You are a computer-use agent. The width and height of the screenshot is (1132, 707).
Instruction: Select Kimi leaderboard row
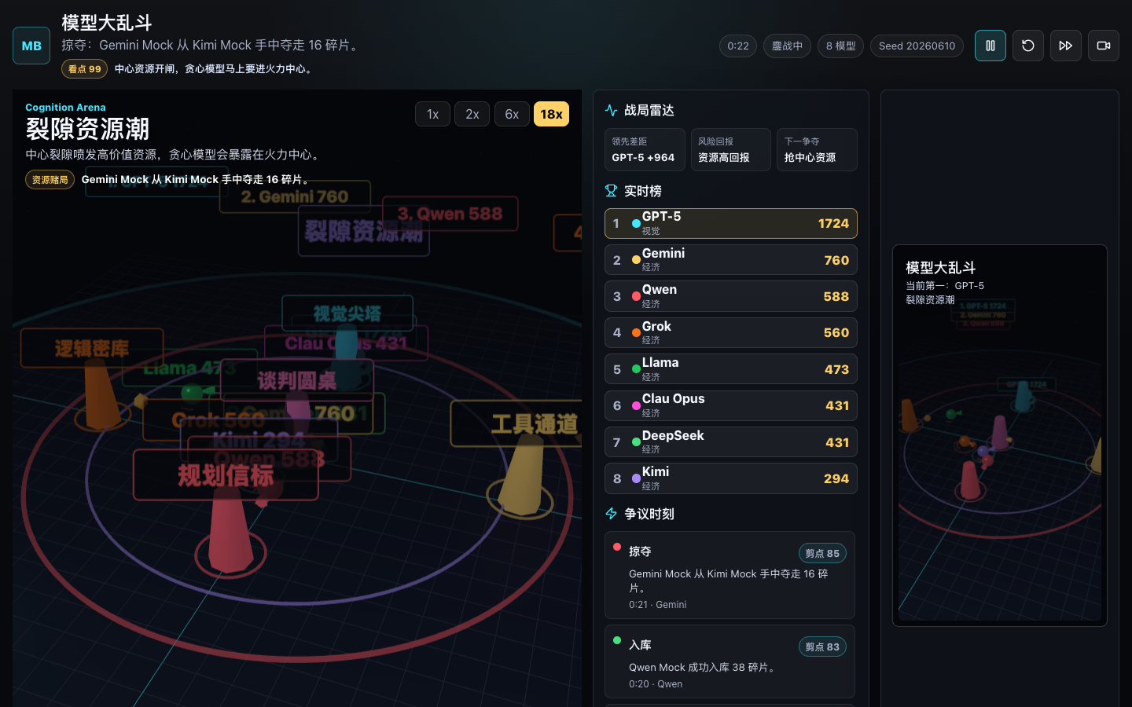coord(731,478)
